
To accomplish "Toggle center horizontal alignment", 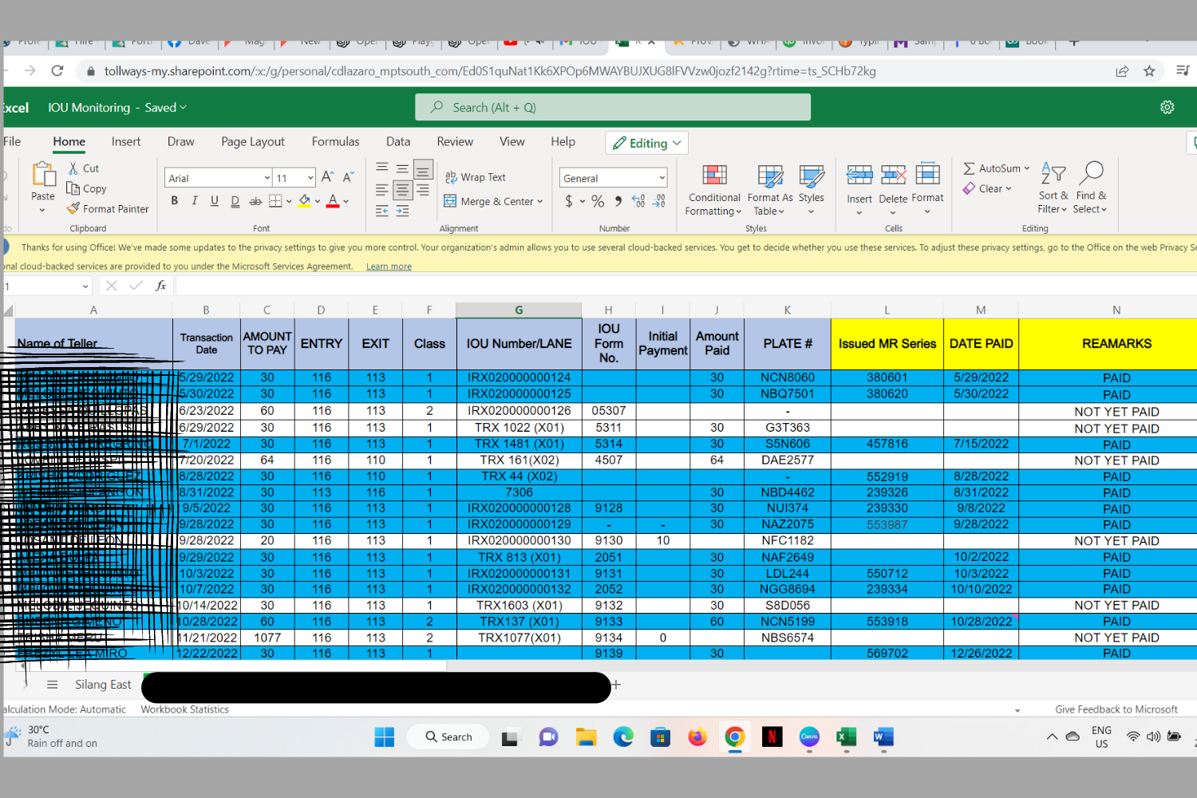I will coord(402,190).
